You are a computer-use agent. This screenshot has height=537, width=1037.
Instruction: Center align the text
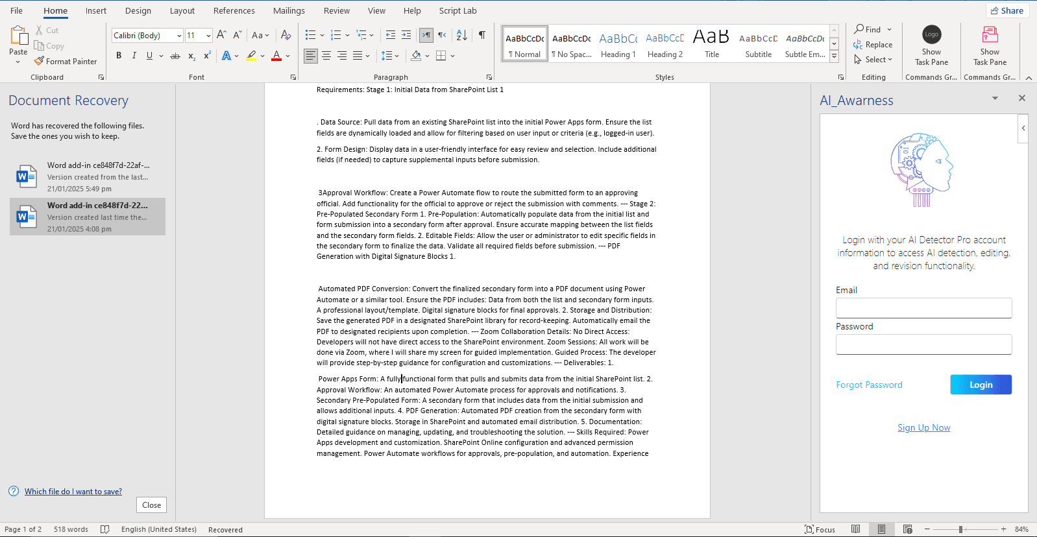326,56
